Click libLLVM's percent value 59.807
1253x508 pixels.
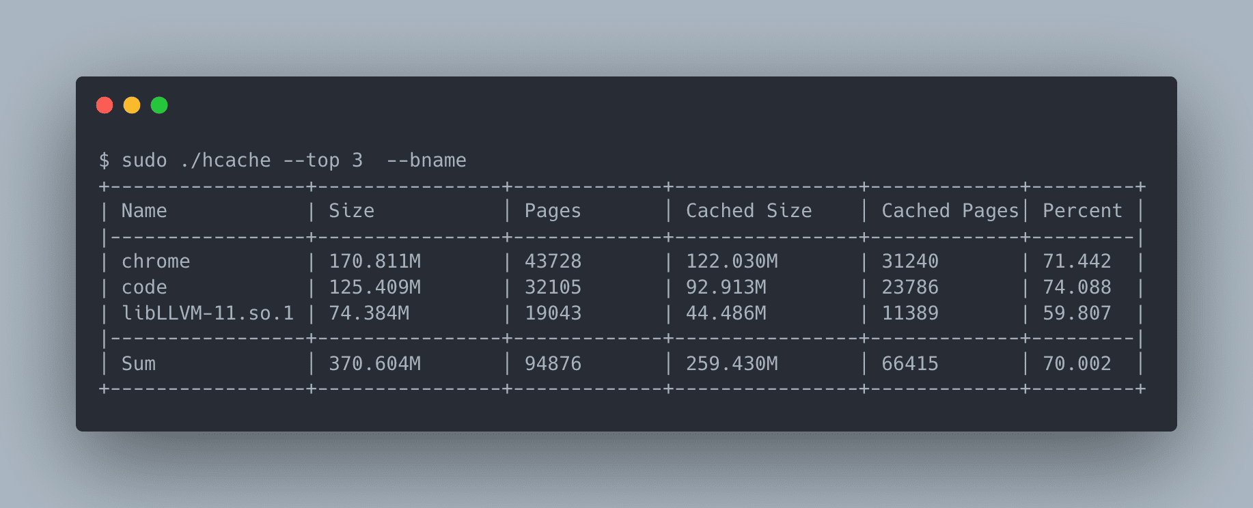coord(1077,313)
